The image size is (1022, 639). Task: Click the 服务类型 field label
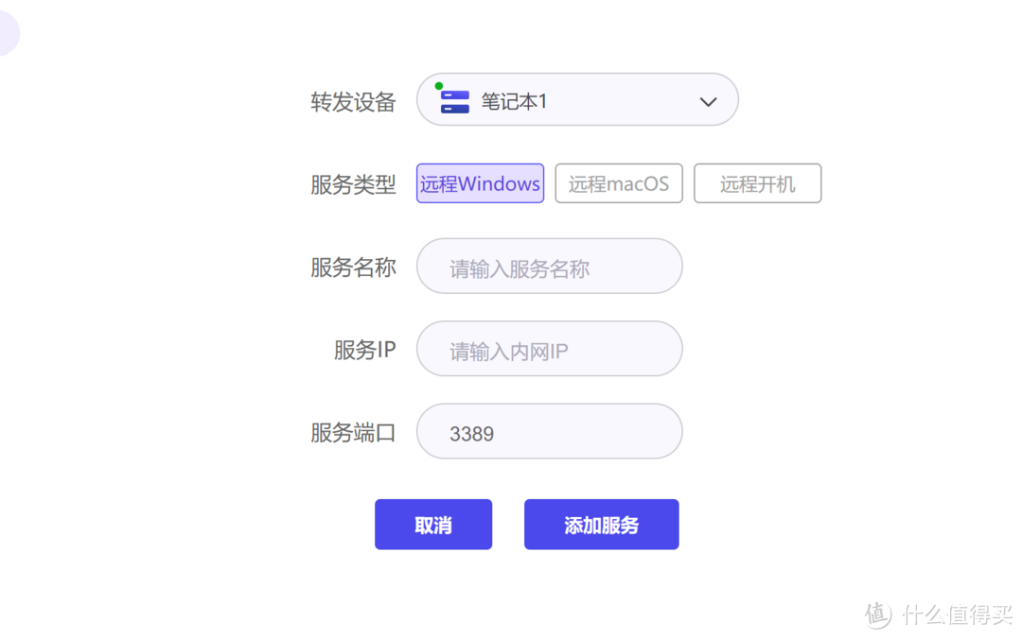[x=353, y=185]
